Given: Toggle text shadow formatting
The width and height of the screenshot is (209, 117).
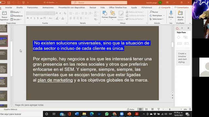Looking at the screenshot, I should click(x=38, y=18).
